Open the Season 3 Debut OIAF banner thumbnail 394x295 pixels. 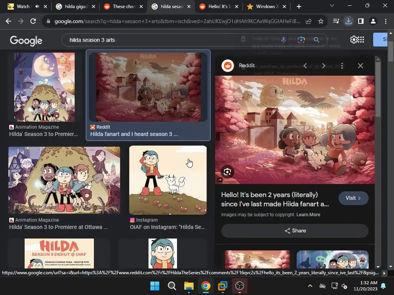point(59,254)
